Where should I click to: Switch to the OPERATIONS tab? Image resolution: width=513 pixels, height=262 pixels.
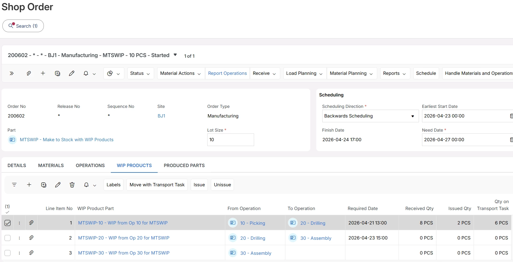[x=90, y=166]
